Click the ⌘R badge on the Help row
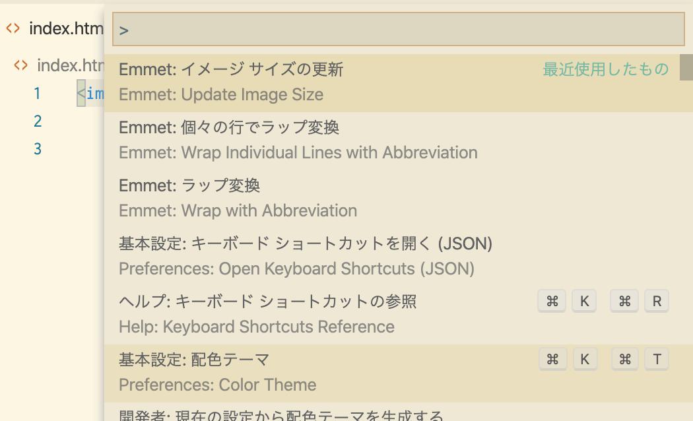The image size is (693, 421). click(657, 301)
